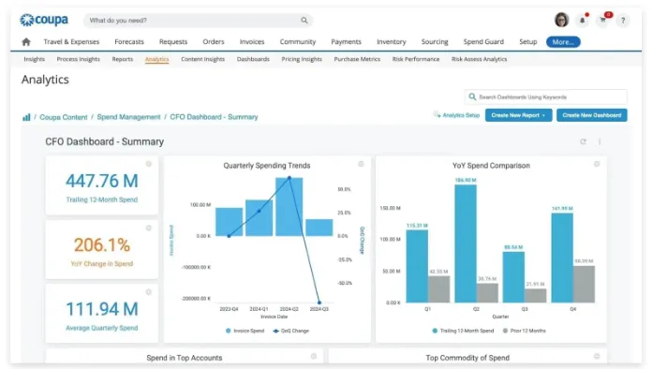The image size is (653, 369).
Task: Click the search magnifier icon in top bar
Action: click(x=304, y=20)
